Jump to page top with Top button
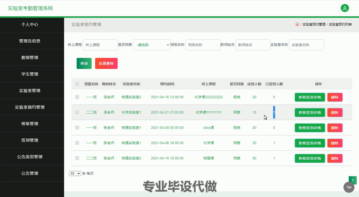Screen dimensions: 359x197 coord(349,187)
